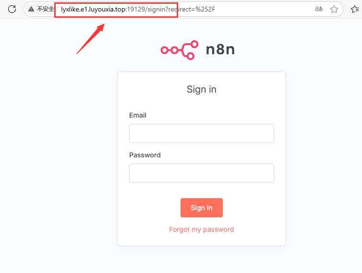Viewport: 362px width, 273px height.
Task: Open the Forgot my password link
Action: coord(202,229)
